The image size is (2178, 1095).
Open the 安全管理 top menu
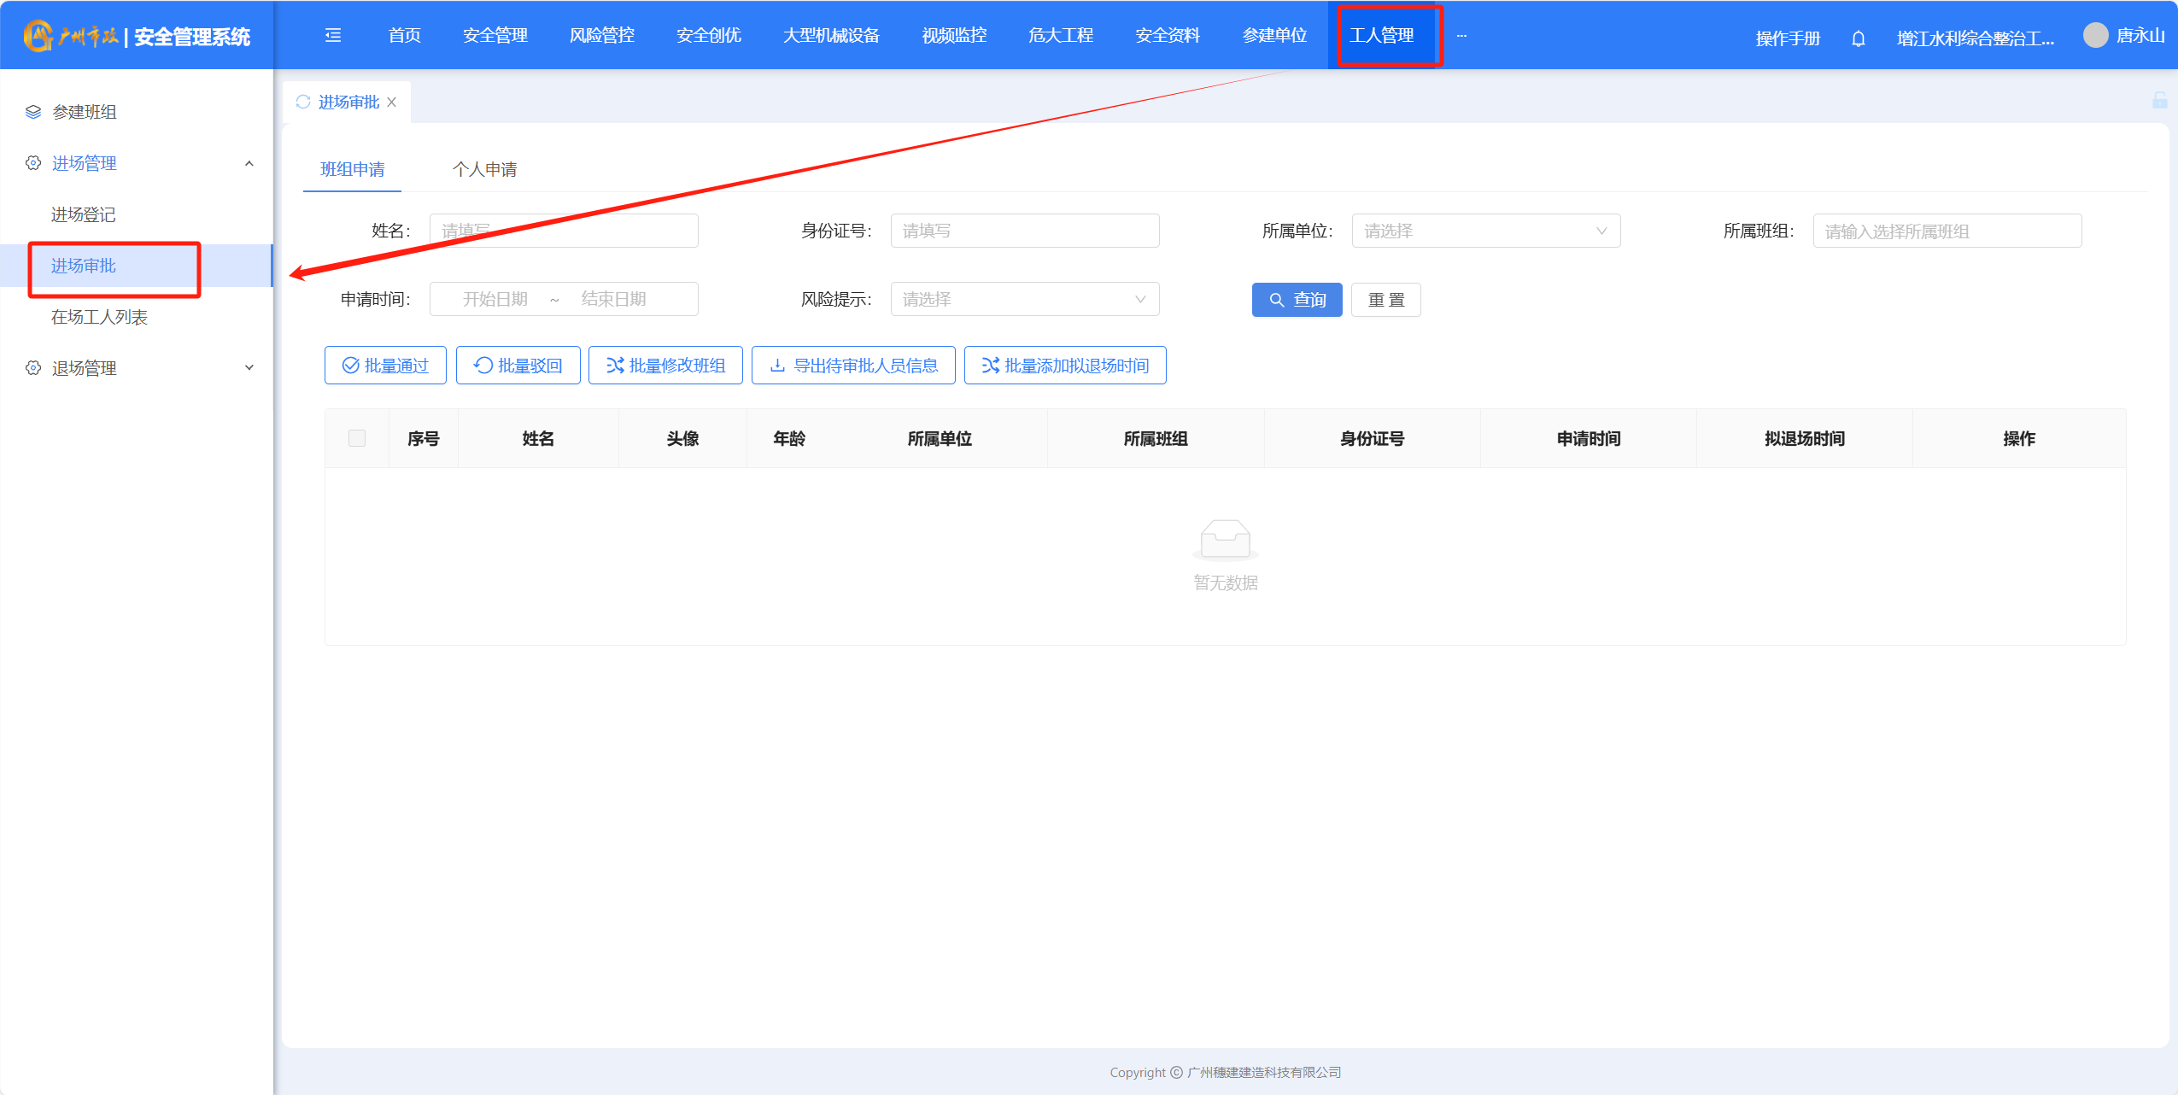coord(495,35)
